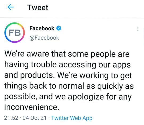Click the blue verified checkmark badge
Screen dimensions: 144x125
click(x=59, y=28)
